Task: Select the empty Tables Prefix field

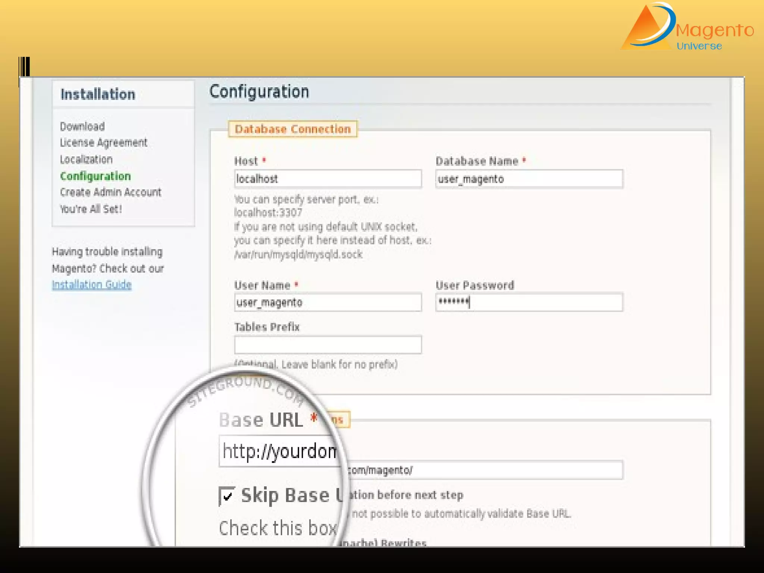Action: (328, 345)
